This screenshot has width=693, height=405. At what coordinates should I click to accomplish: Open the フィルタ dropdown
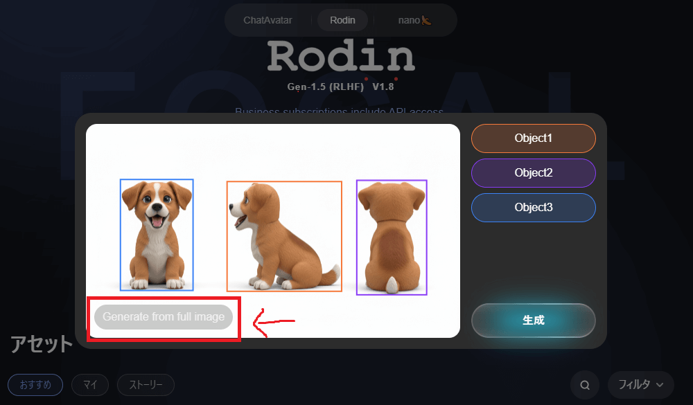640,385
